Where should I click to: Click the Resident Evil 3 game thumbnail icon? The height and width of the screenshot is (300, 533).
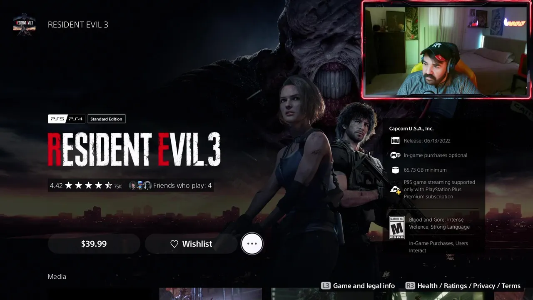24,25
